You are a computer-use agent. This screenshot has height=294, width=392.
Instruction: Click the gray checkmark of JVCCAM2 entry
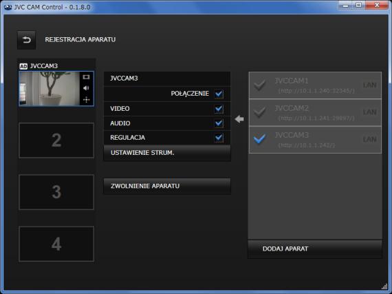coord(259,112)
